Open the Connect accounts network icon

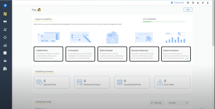point(5,29)
